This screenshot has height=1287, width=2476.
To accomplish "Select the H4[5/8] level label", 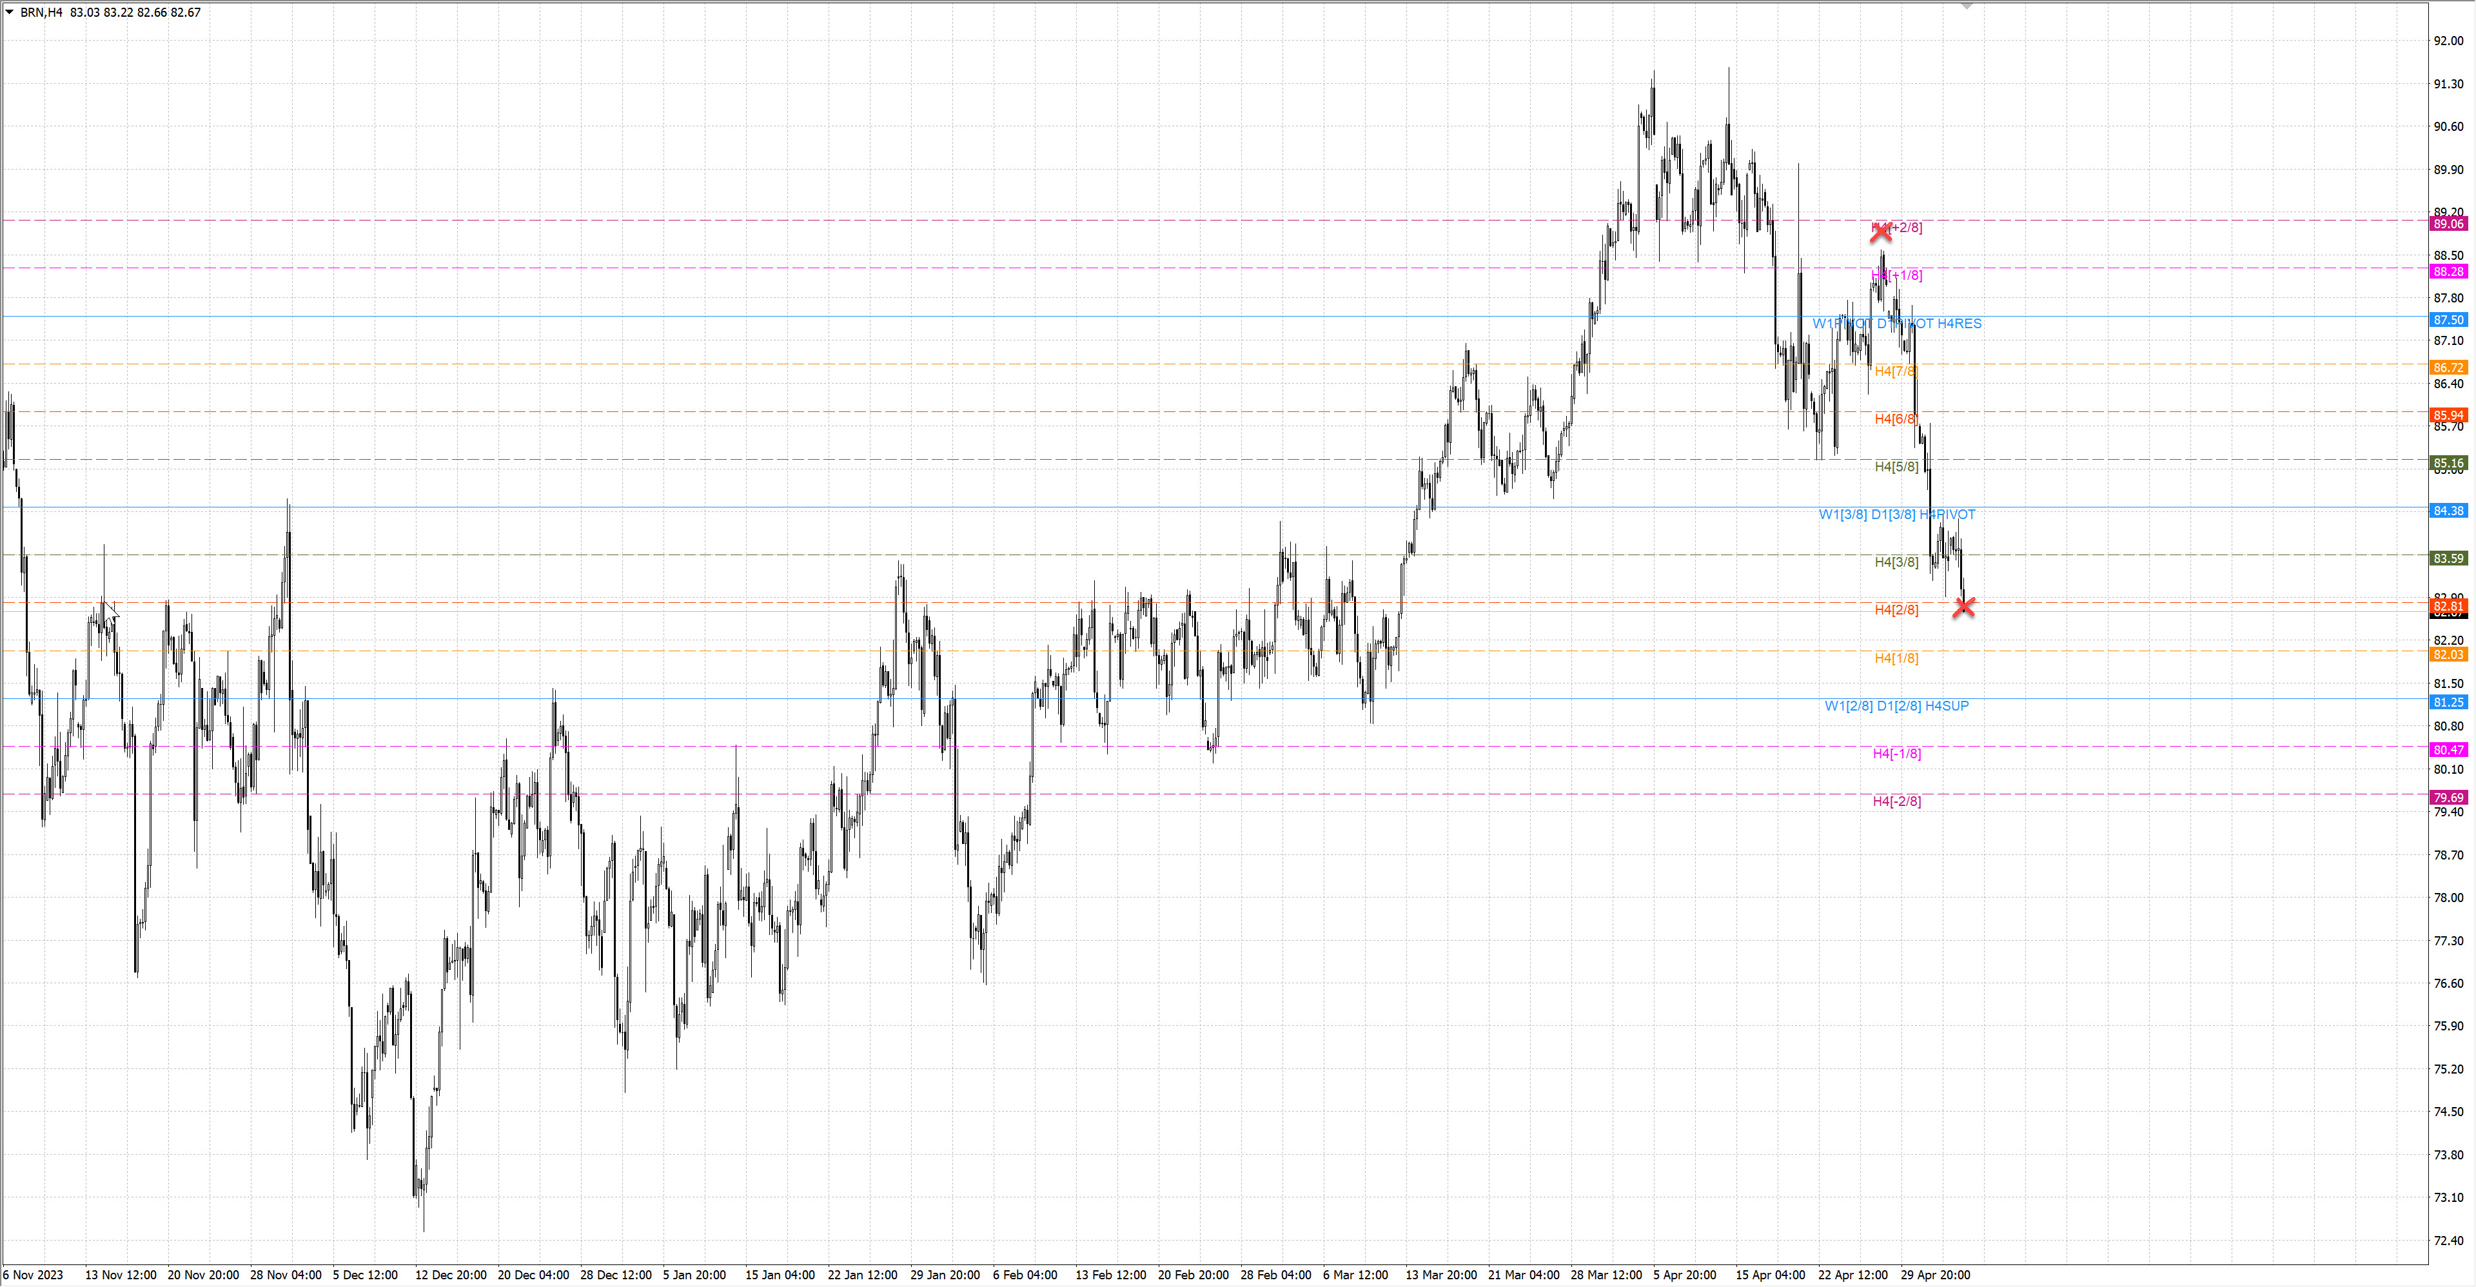I will [x=1896, y=467].
